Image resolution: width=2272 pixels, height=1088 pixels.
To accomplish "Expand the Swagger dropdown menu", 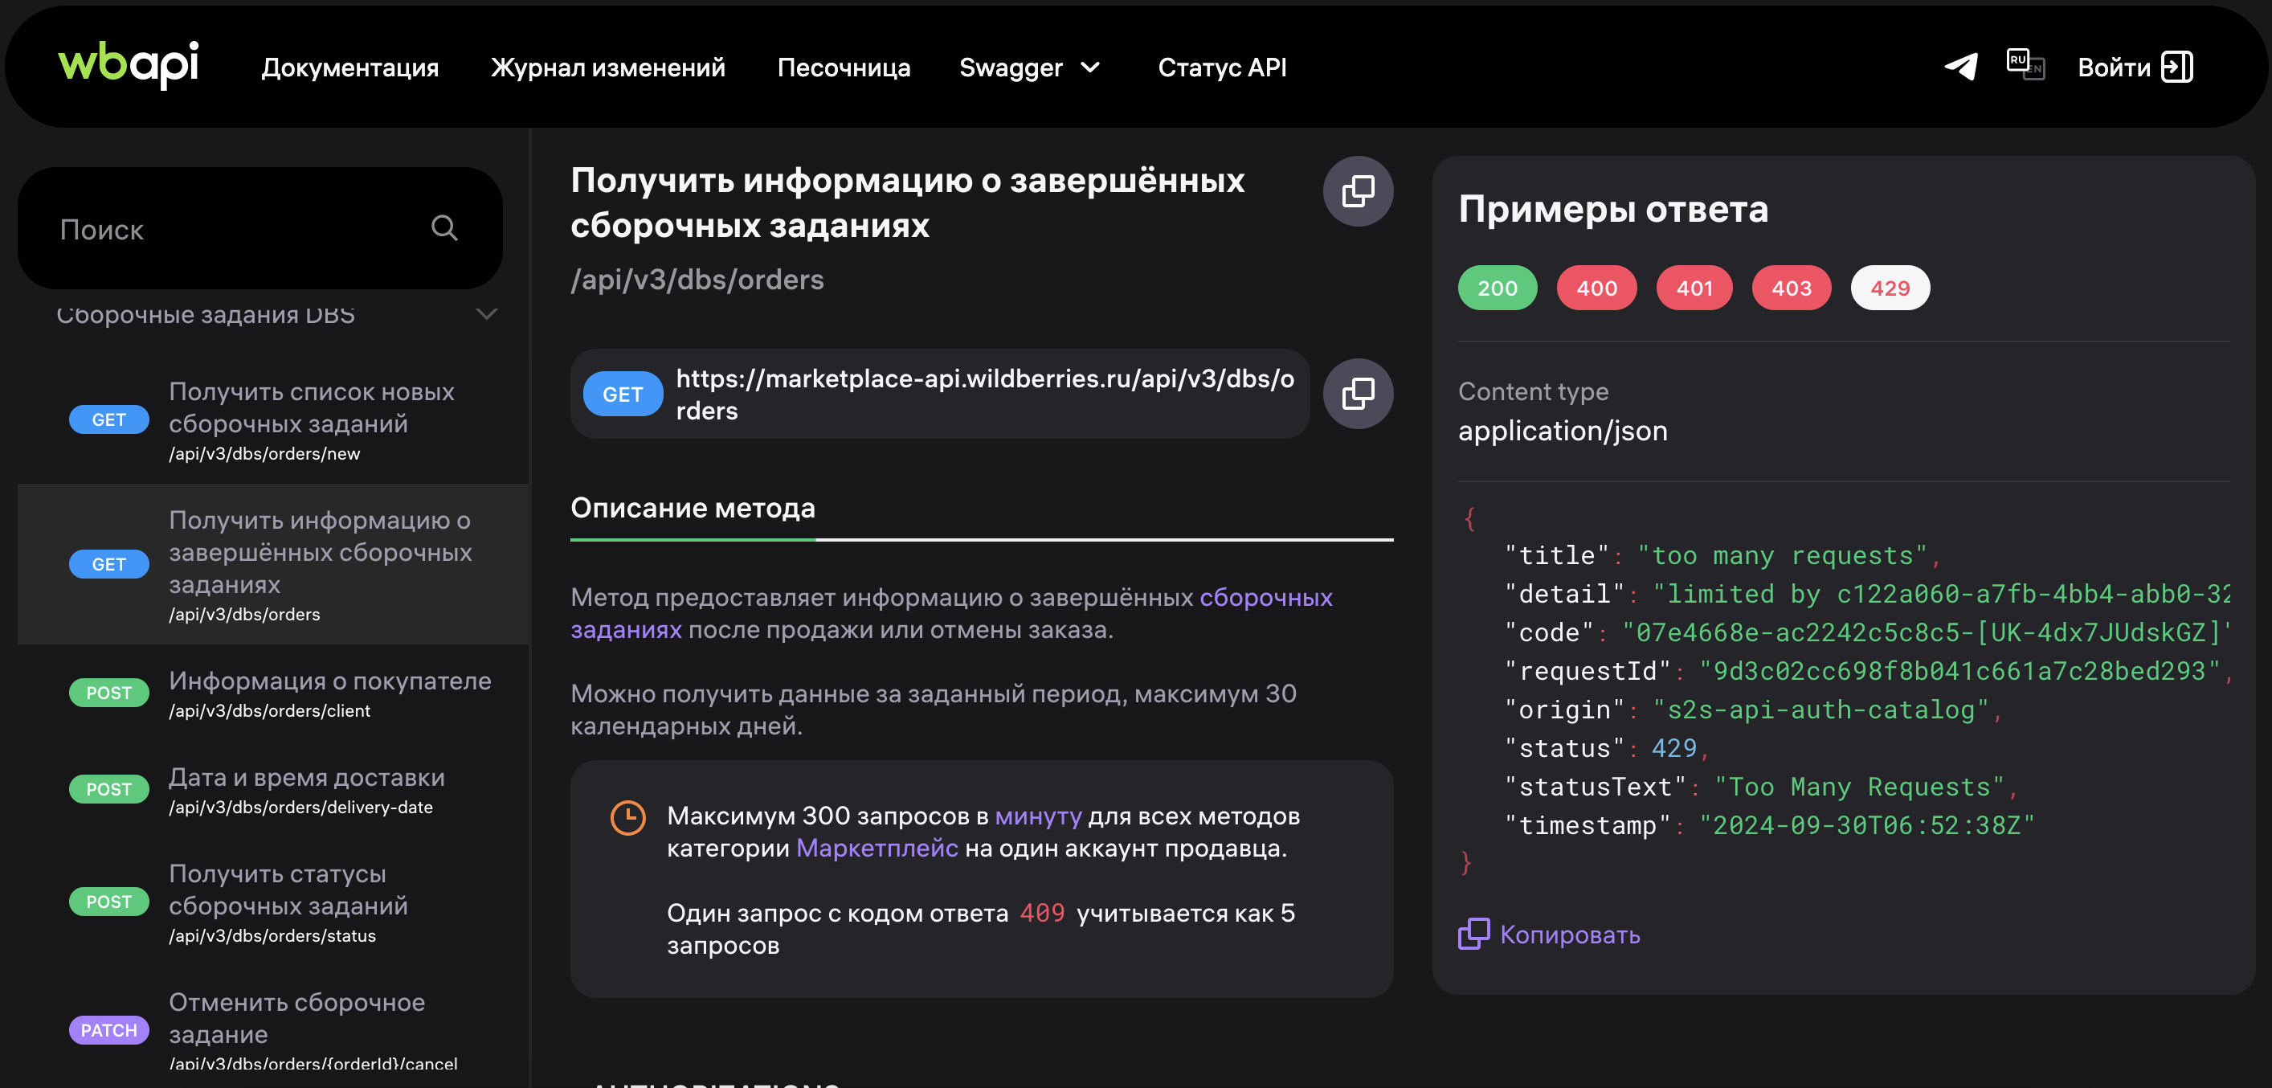I will [x=1029, y=68].
